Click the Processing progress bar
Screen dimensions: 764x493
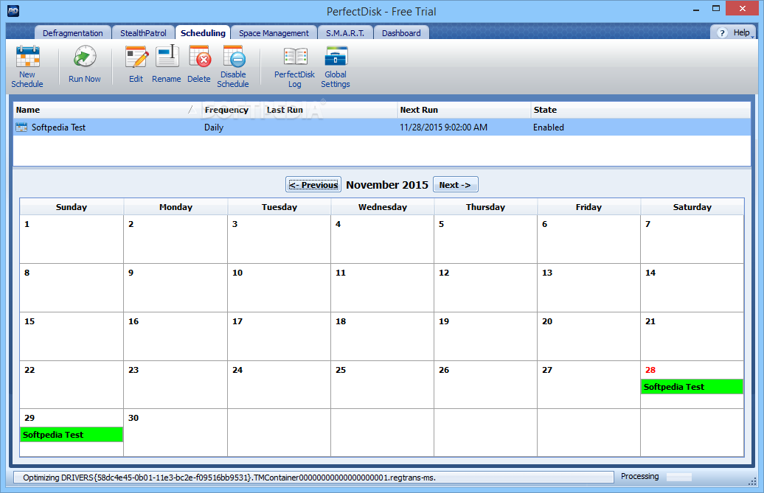678,477
